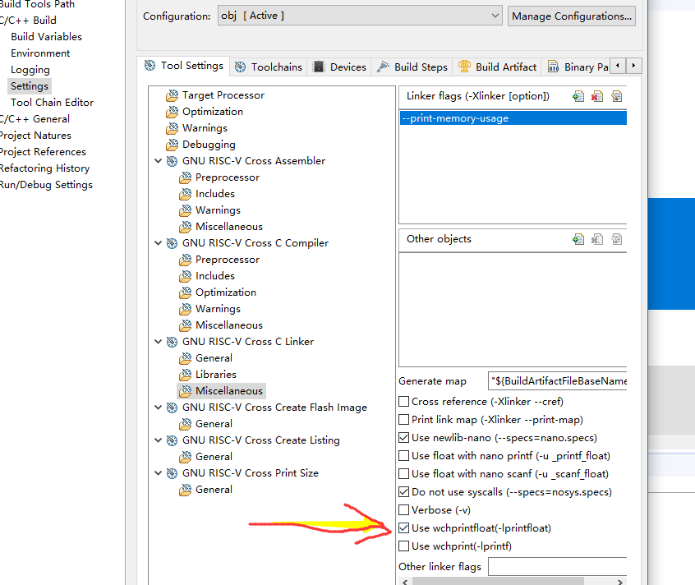Enable the Verbose (-v) checkbox
The height and width of the screenshot is (585, 695).
pyautogui.click(x=403, y=510)
